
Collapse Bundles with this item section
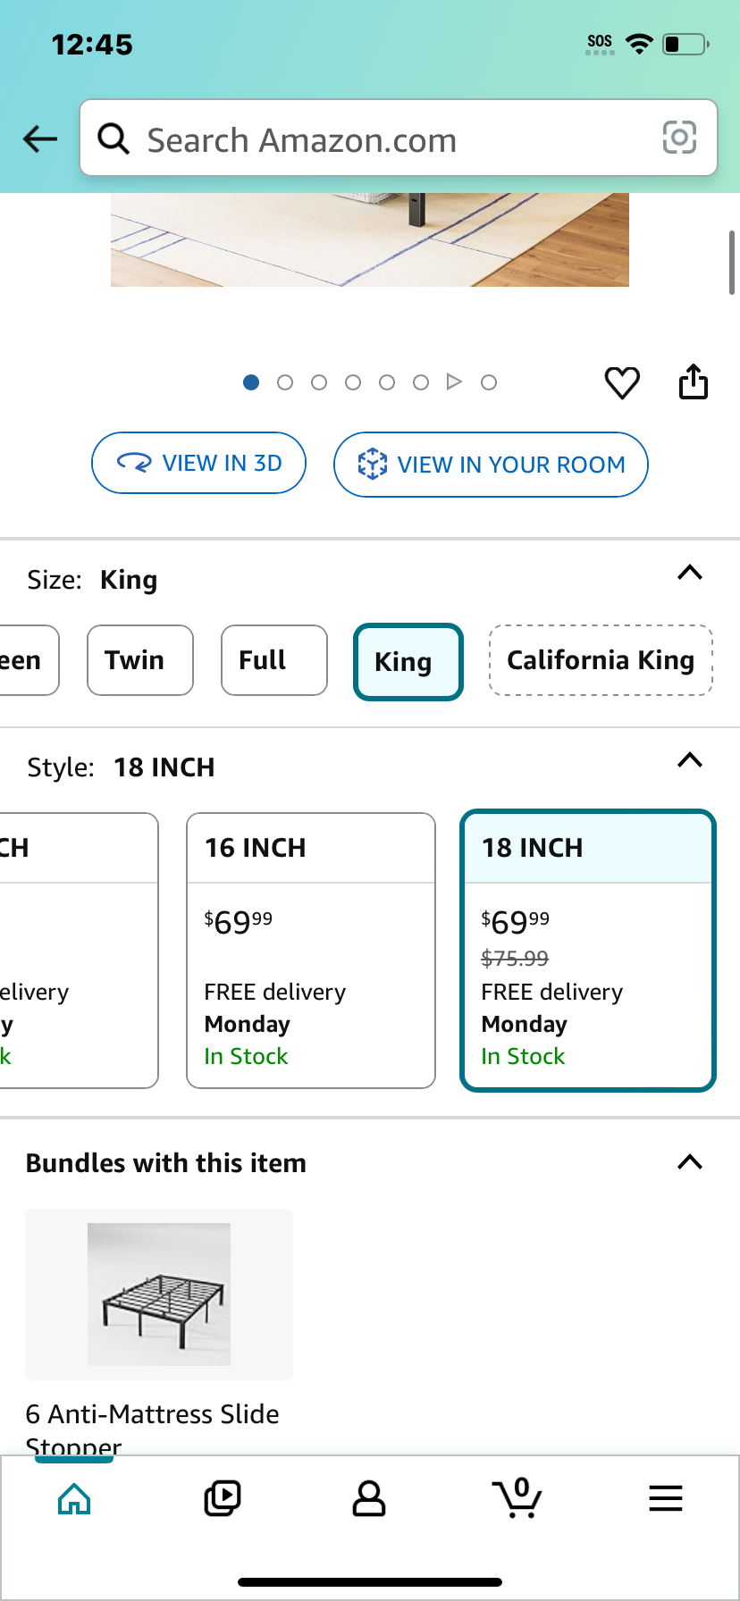click(690, 1162)
